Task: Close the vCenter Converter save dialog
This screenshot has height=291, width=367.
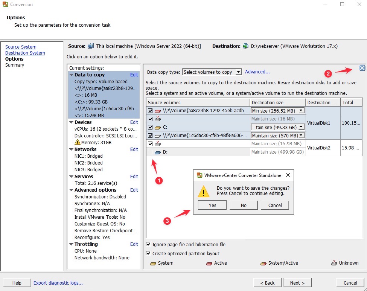Action: tap(288, 175)
